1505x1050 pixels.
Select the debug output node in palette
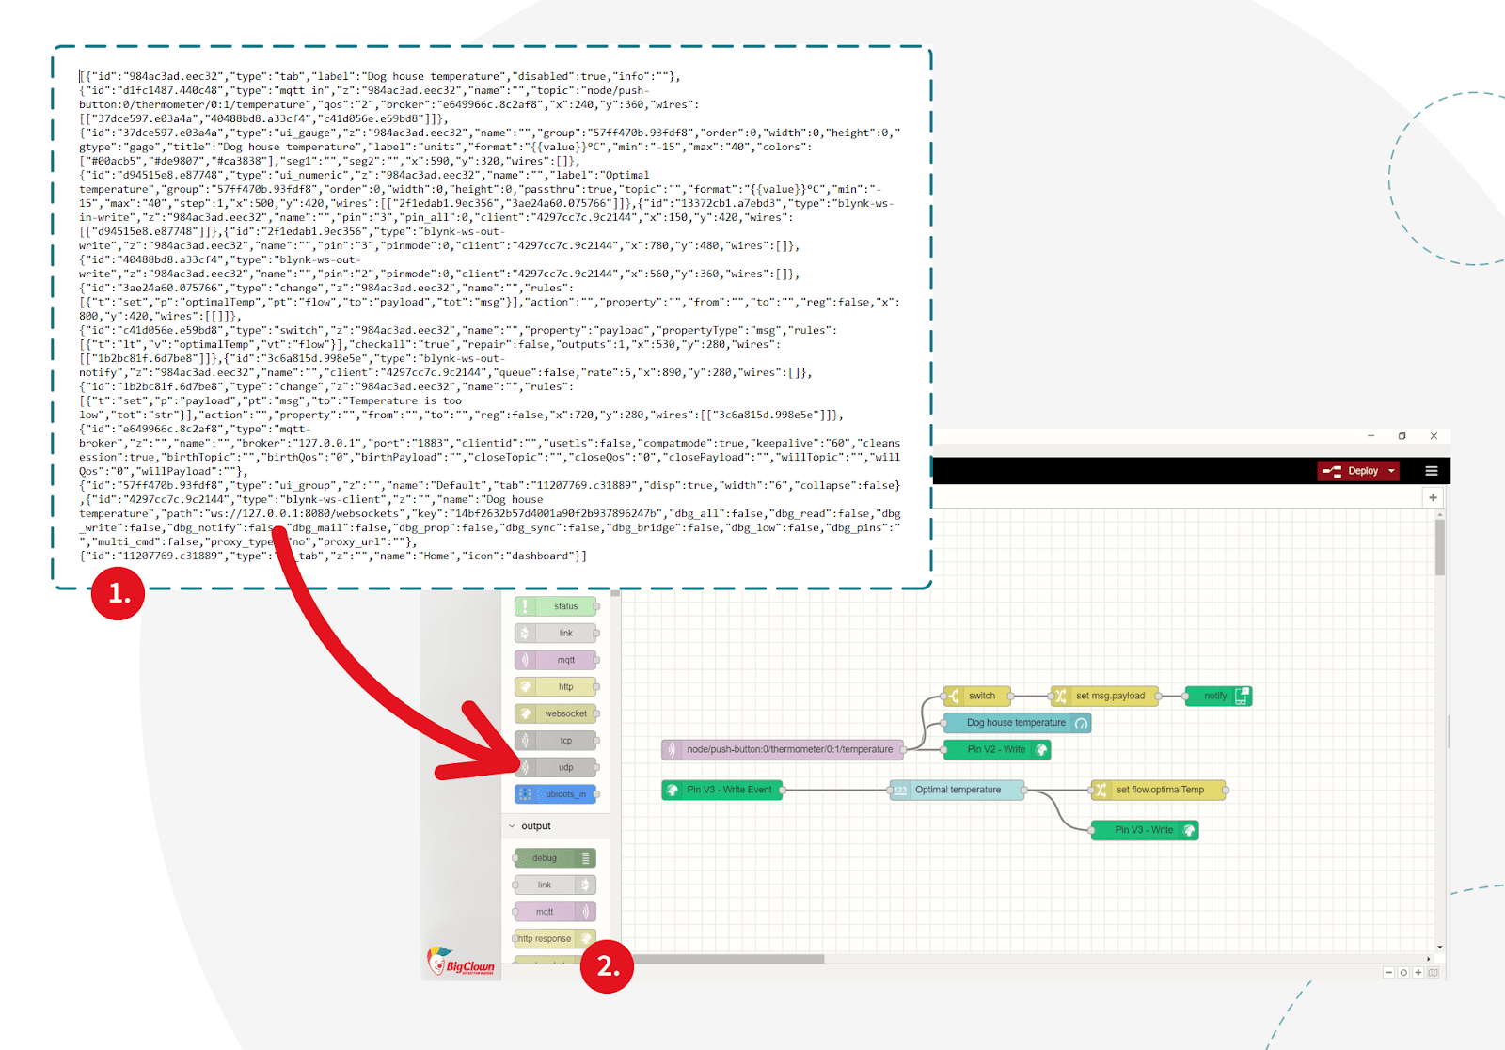555,858
